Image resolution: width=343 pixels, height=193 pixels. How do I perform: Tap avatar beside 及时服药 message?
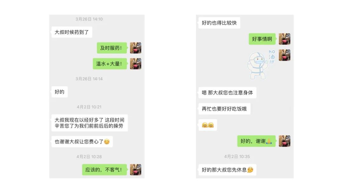[136, 48]
